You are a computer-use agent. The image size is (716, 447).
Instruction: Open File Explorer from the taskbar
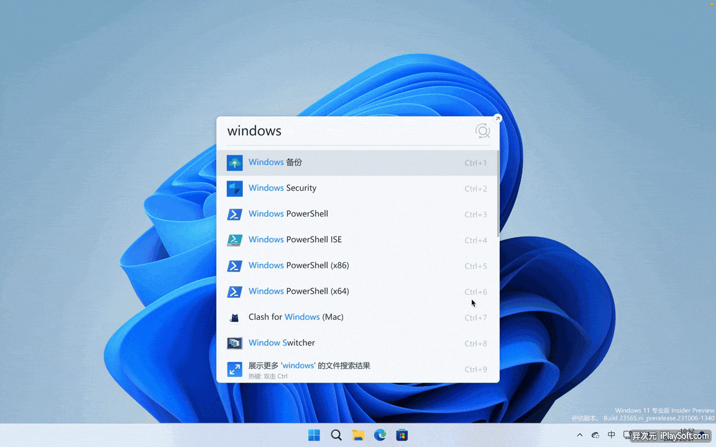point(358,435)
